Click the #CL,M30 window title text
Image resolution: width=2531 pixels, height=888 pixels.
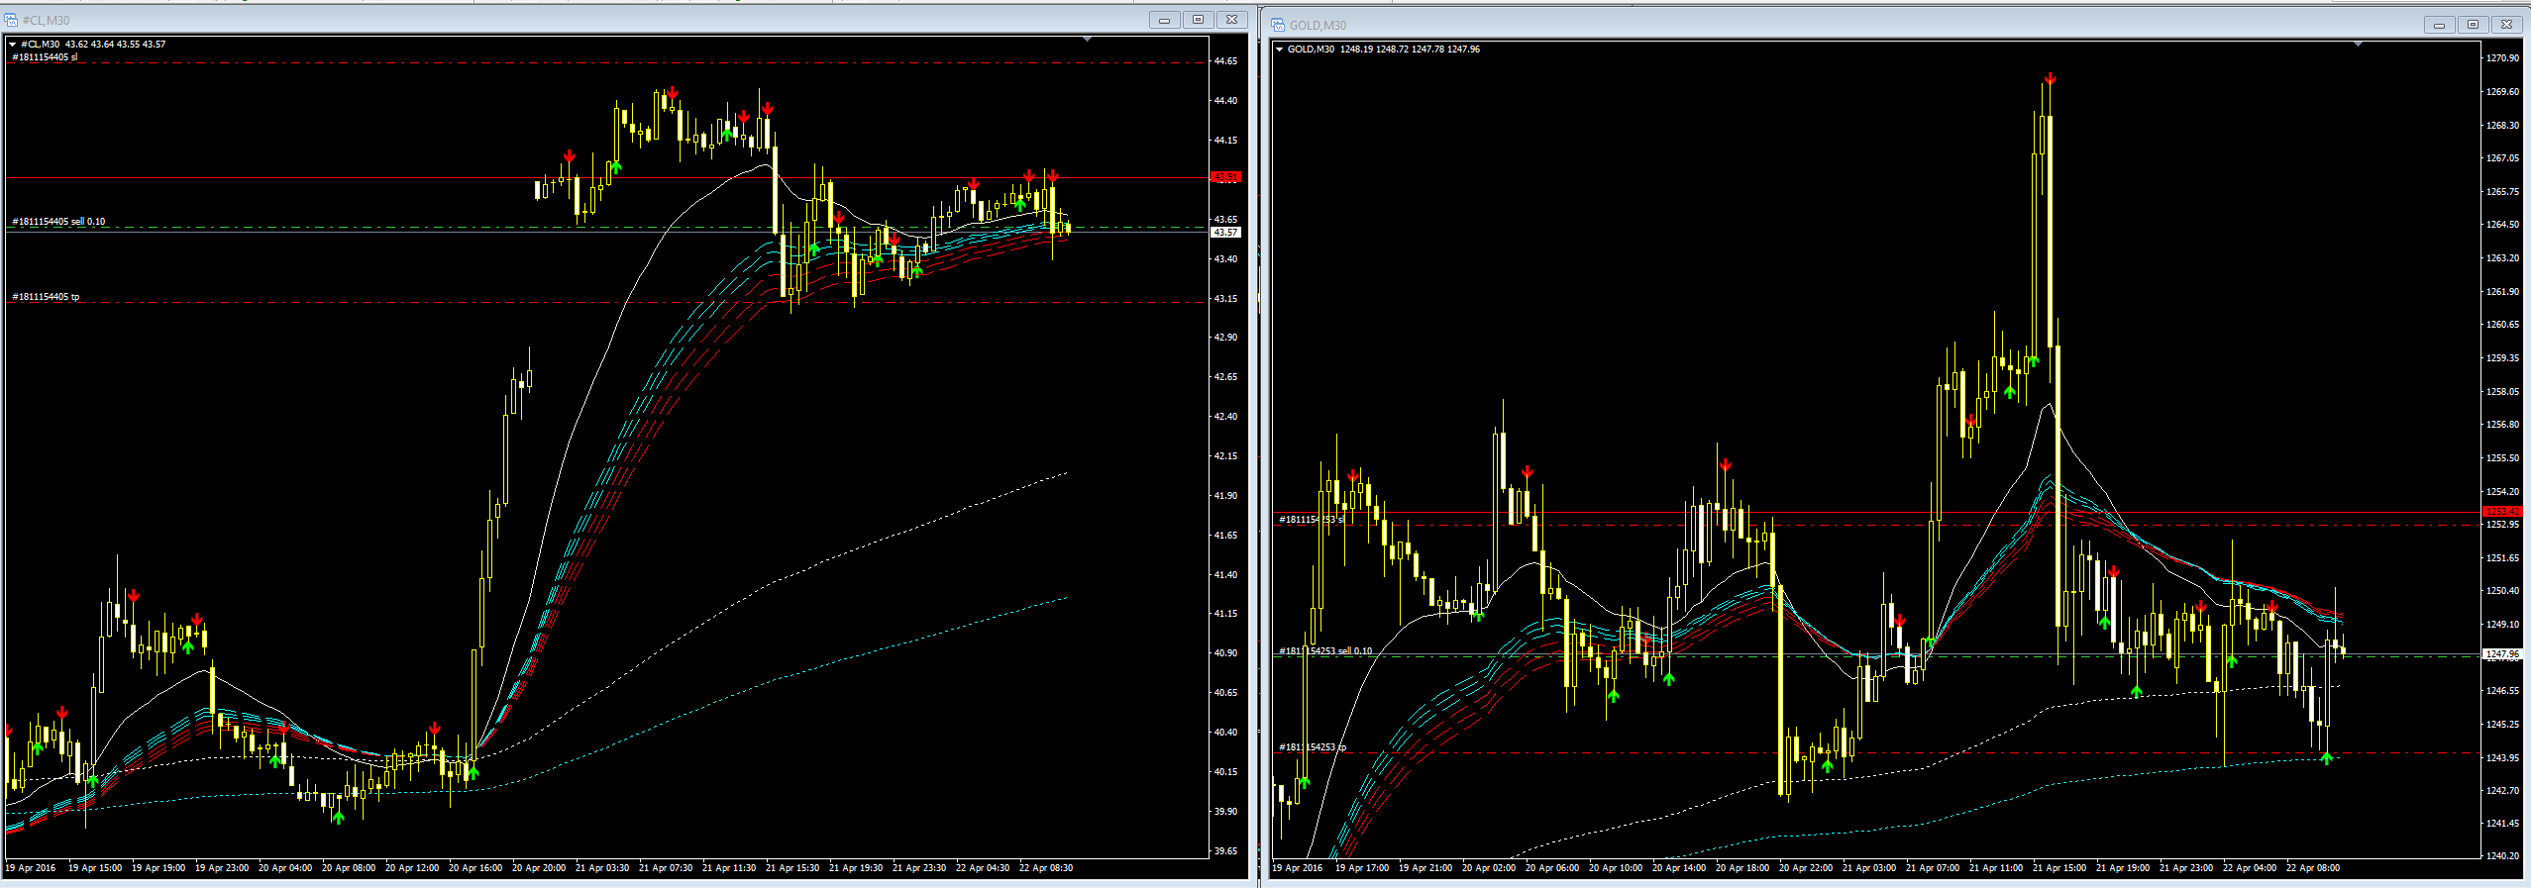[x=46, y=21]
